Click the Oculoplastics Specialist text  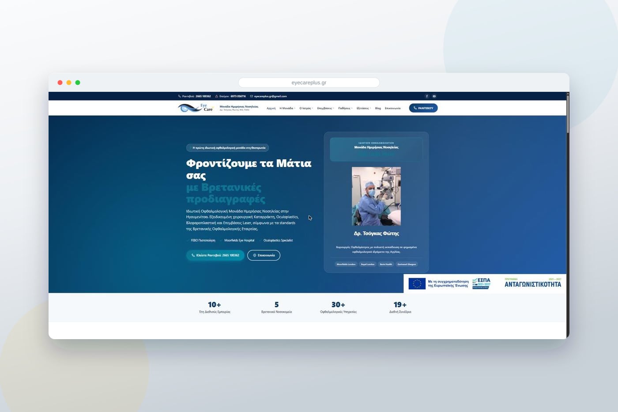pos(278,240)
